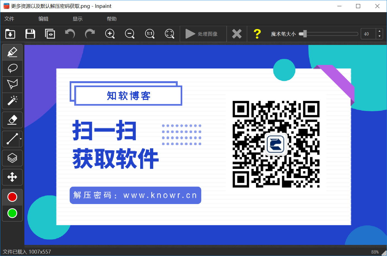Open help with yellow question mark
The width and height of the screenshot is (387, 256).
(x=257, y=34)
